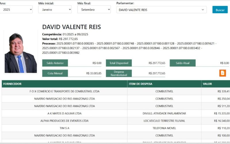The width and height of the screenshot is (230, 144).
Task: Open the Mês final dropdown
Action: (x=94, y=10)
